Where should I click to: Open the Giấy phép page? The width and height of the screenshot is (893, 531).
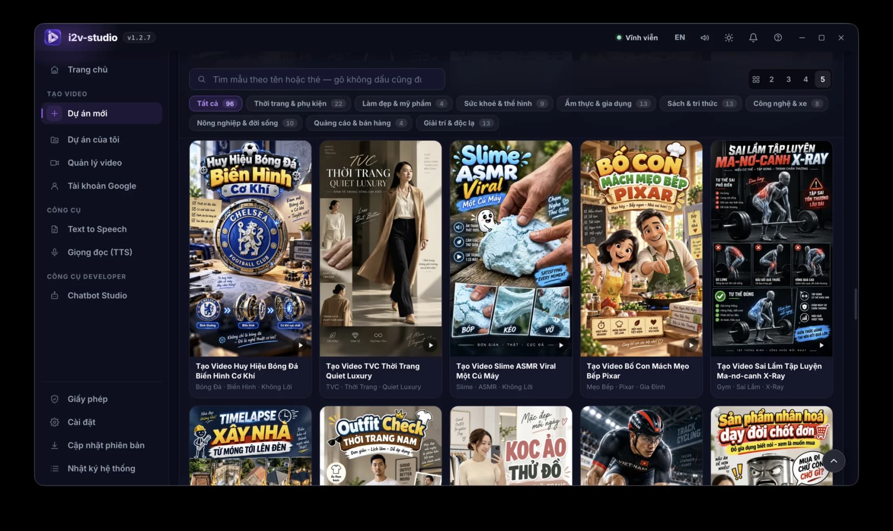pyautogui.click(x=101, y=399)
